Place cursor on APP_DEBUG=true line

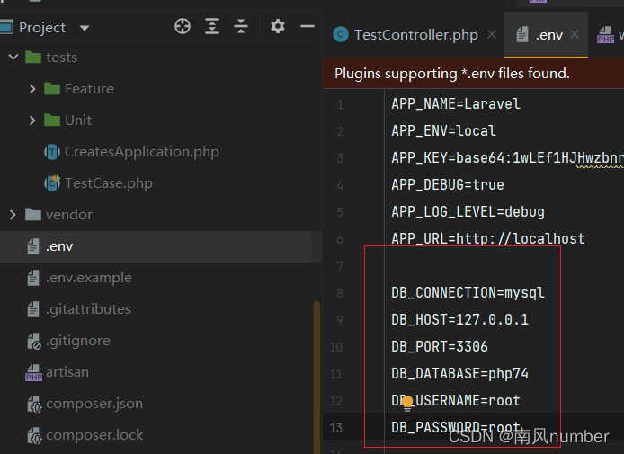448,185
